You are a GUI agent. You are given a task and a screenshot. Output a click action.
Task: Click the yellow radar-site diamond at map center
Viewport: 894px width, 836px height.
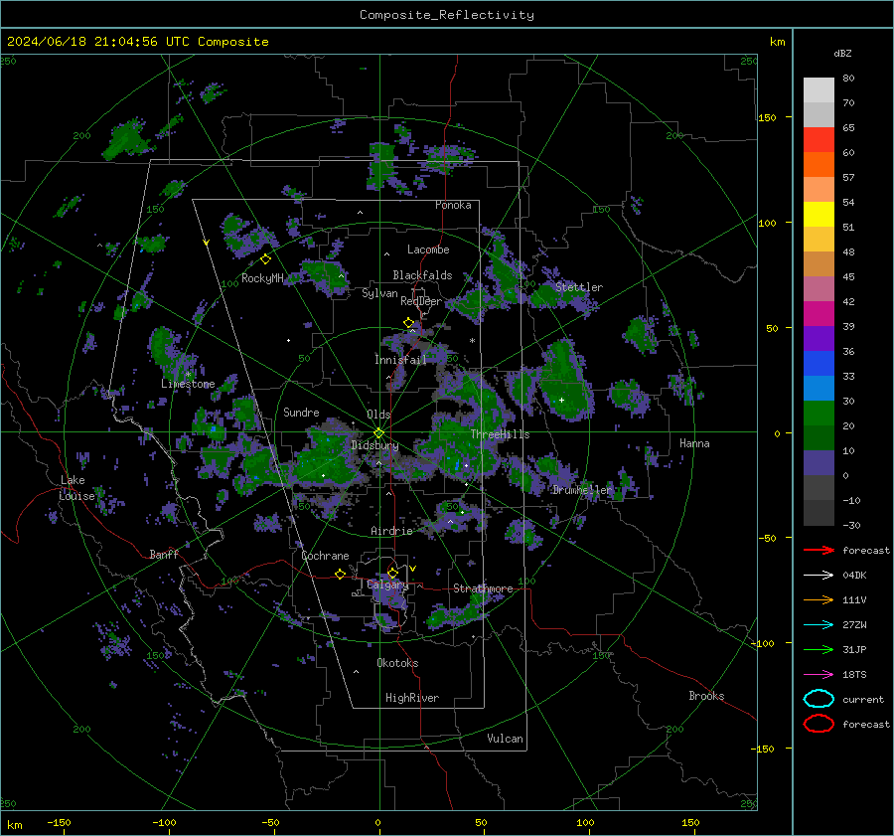379,432
